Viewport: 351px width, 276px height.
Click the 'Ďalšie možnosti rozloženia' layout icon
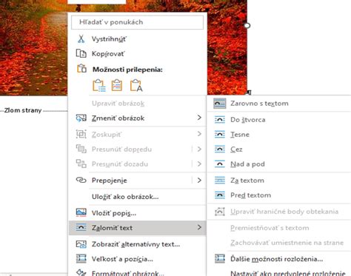click(220, 259)
